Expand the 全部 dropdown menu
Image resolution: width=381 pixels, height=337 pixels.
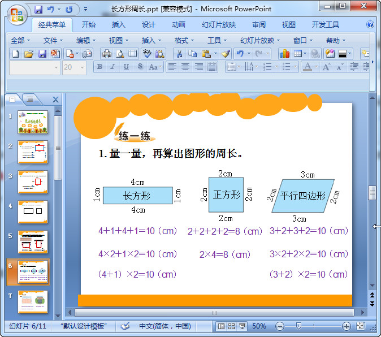coord(20,40)
